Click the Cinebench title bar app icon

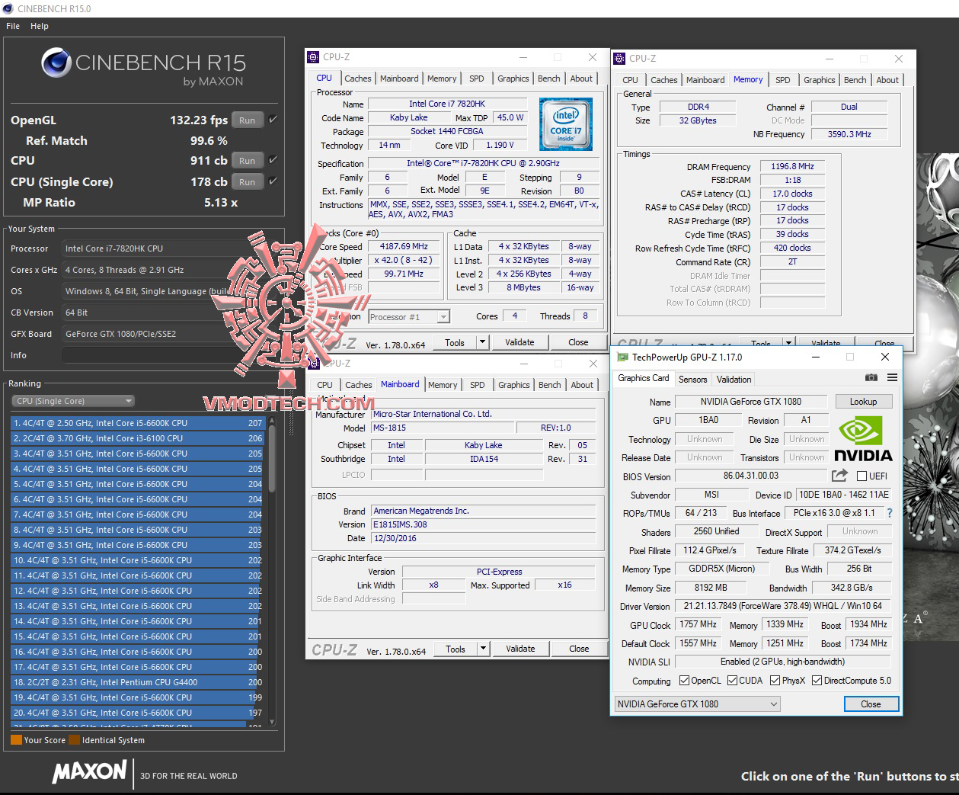[8, 8]
